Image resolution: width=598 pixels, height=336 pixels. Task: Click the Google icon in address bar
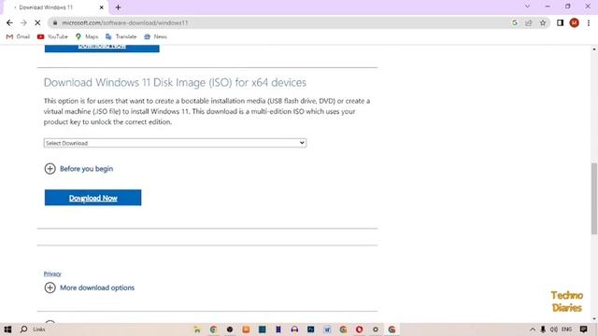tap(515, 22)
